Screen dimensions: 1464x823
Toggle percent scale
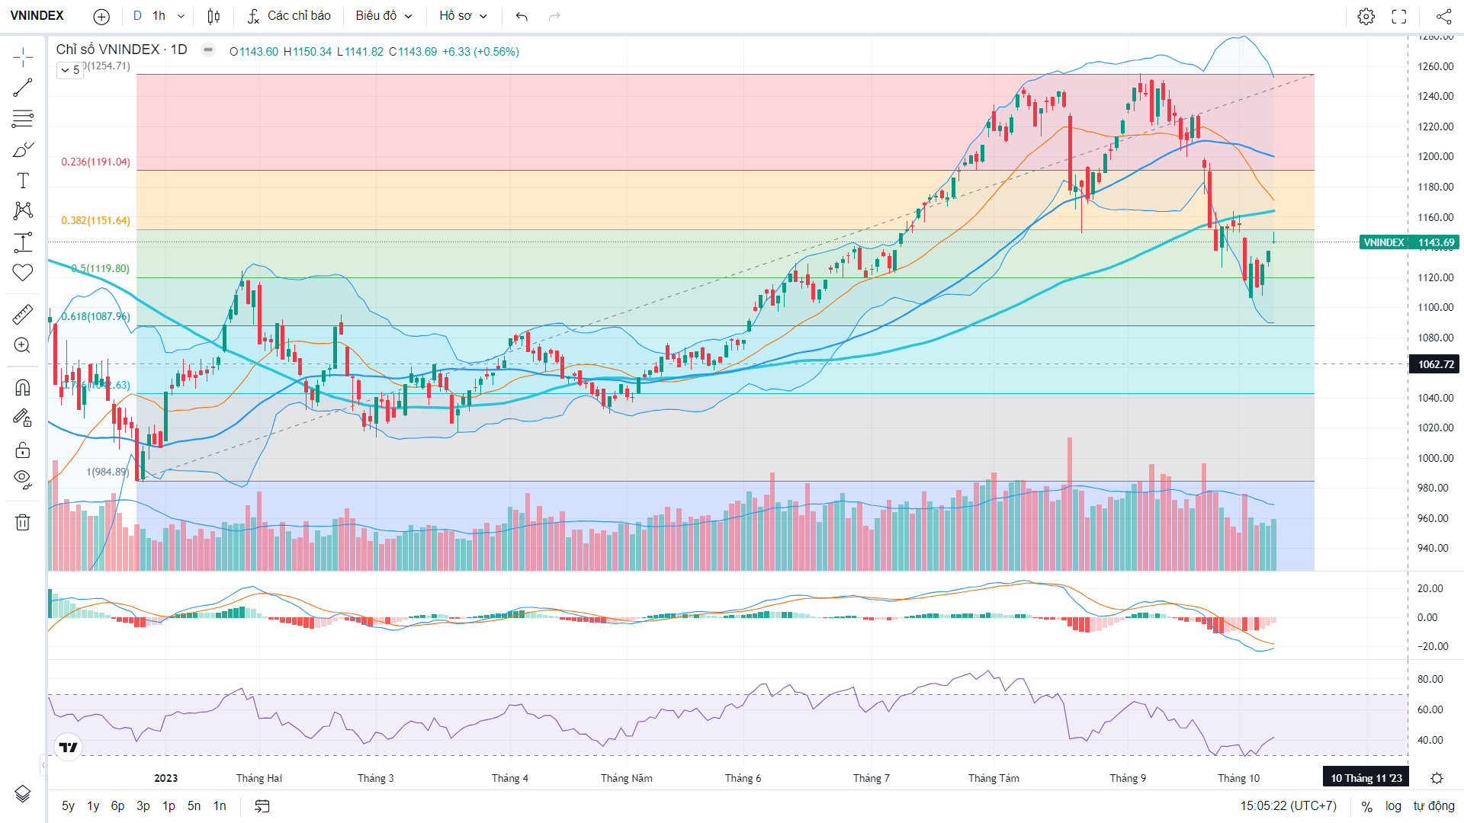[x=1367, y=806]
